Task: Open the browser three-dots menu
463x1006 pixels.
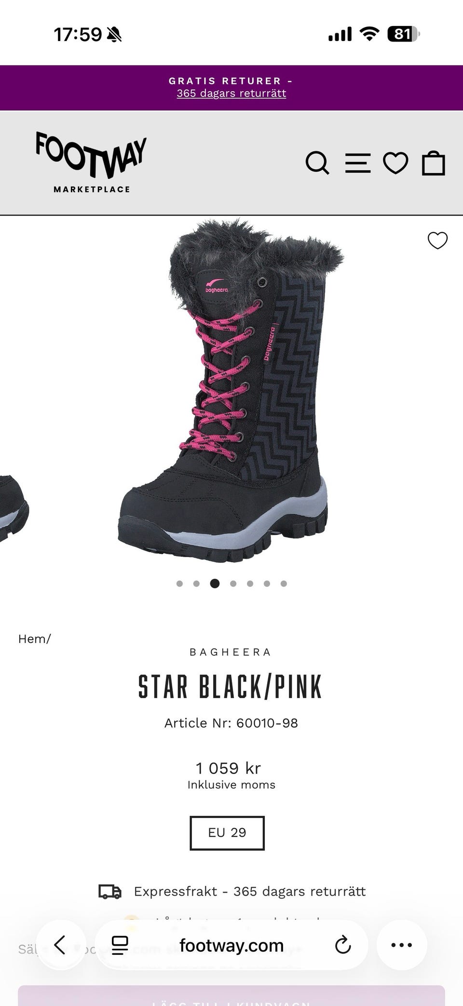Action: 401,945
